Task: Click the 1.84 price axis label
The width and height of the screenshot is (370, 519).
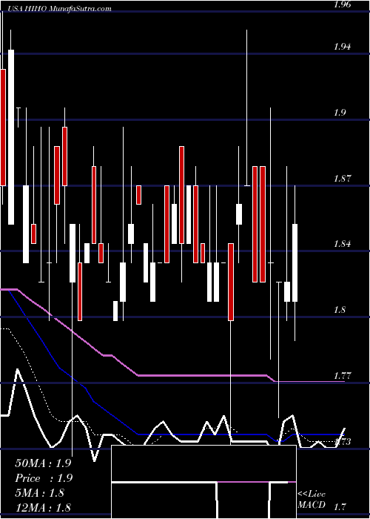Action: [343, 244]
